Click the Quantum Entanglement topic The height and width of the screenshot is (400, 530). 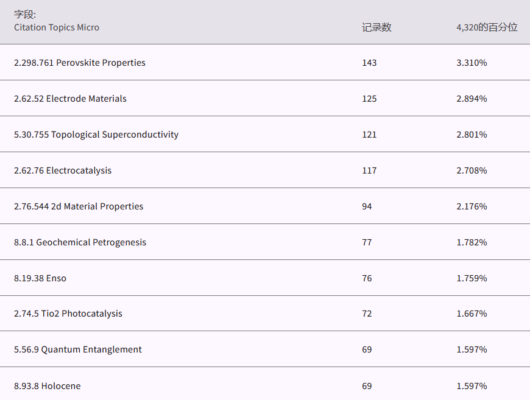78,349
